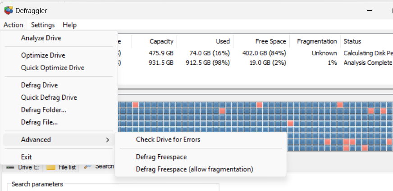The width and height of the screenshot is (393, 191).
Task: Select Defrag File... option
Action: 39,122
